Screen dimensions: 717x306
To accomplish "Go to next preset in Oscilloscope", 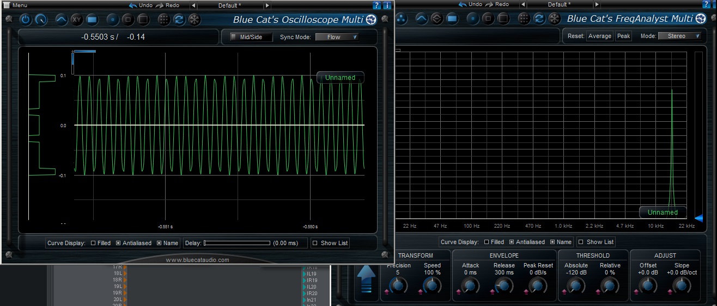I will click(267, 5).
